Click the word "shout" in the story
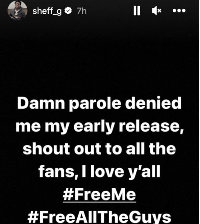 tap(46, 149)
